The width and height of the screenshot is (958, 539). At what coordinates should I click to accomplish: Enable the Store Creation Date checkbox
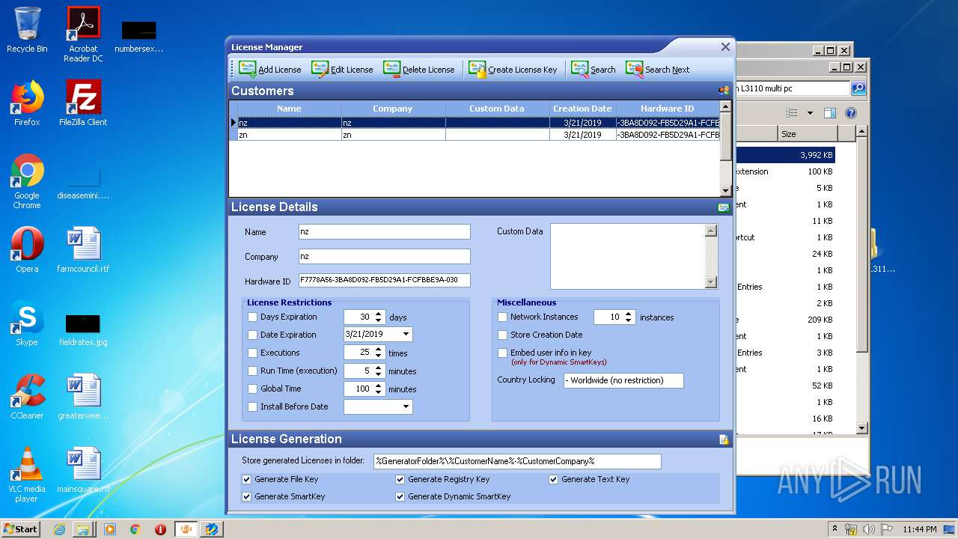click(502, 335)
